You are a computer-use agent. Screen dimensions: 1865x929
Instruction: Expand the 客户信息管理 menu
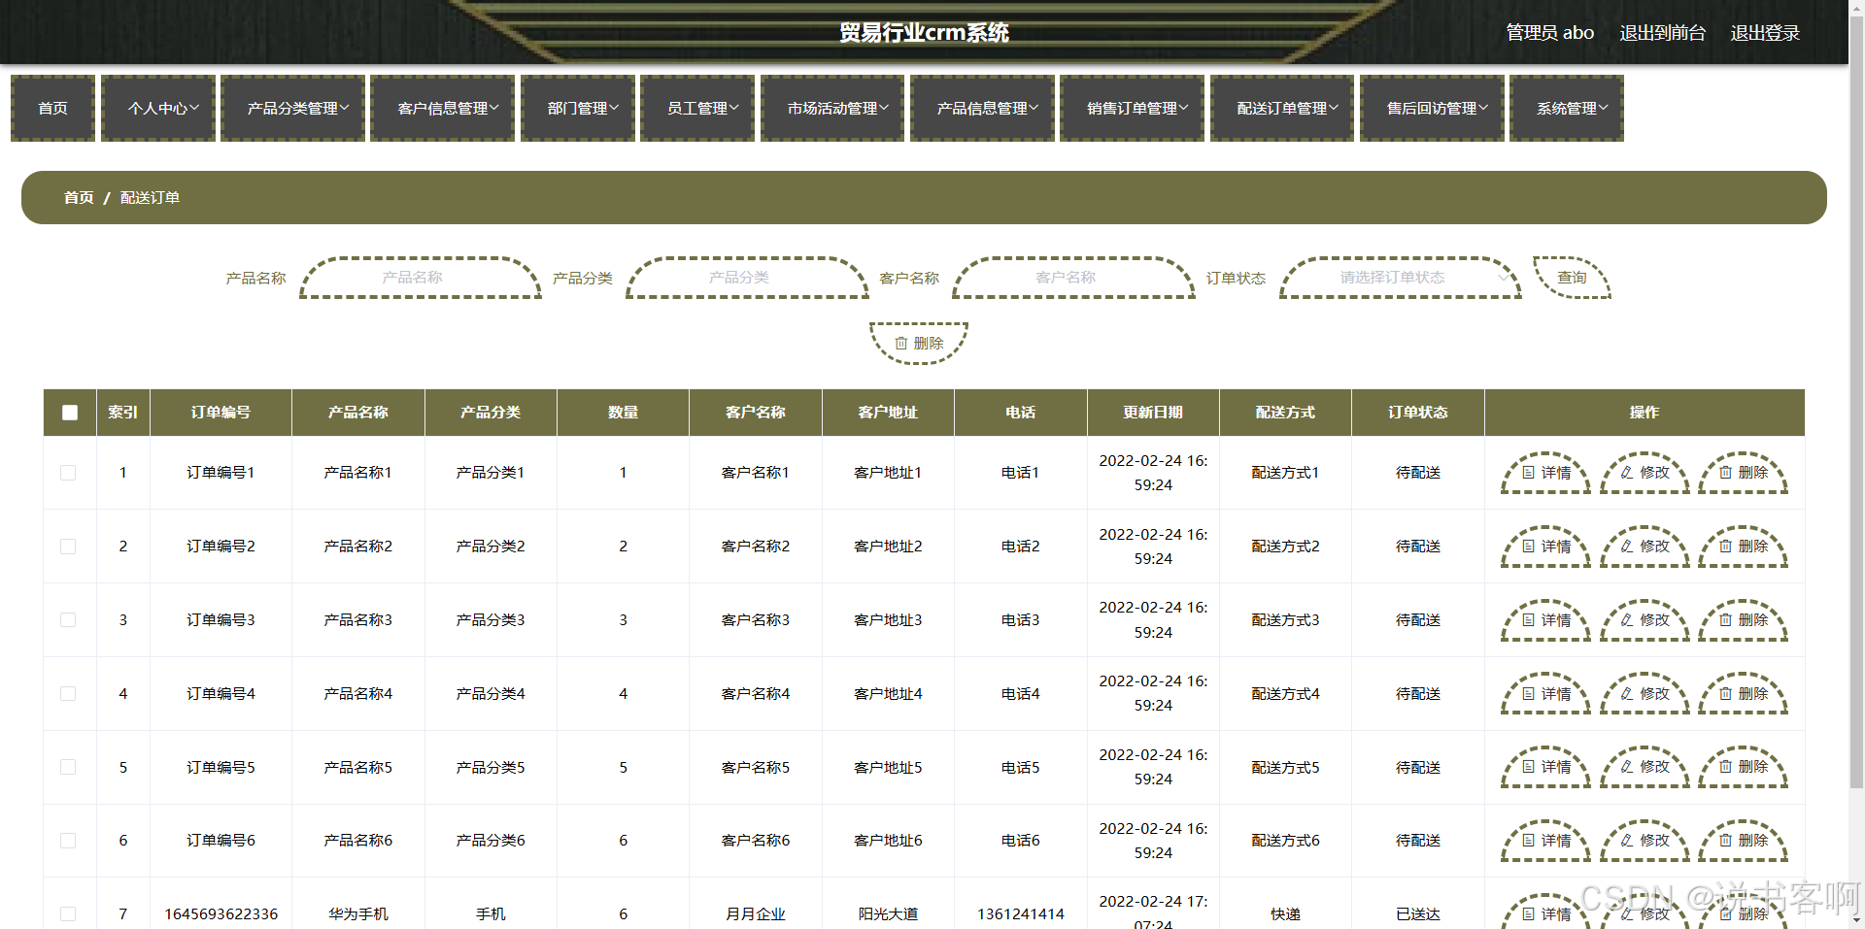[x=443, y=109]
